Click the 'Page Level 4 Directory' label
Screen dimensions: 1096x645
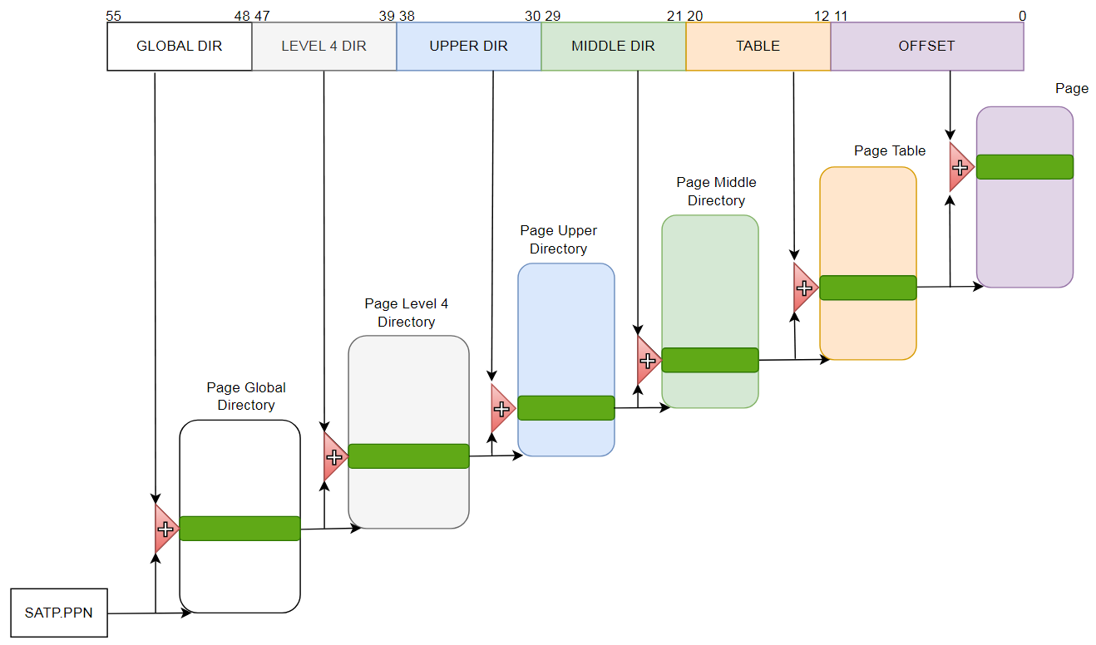click(x=407, y=313)
